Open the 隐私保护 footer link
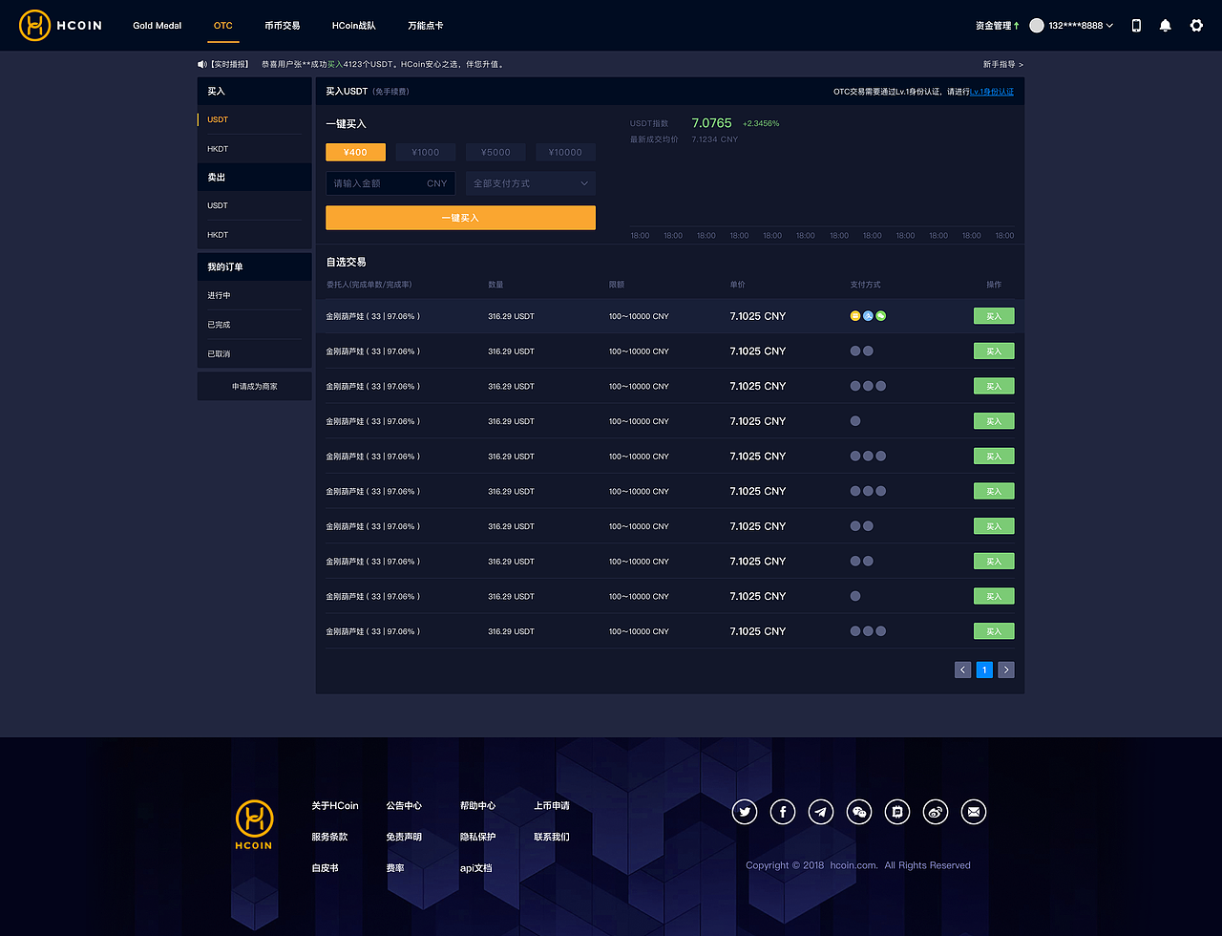The width and height of the screenshot is (1222, 936). coord(477,837)
